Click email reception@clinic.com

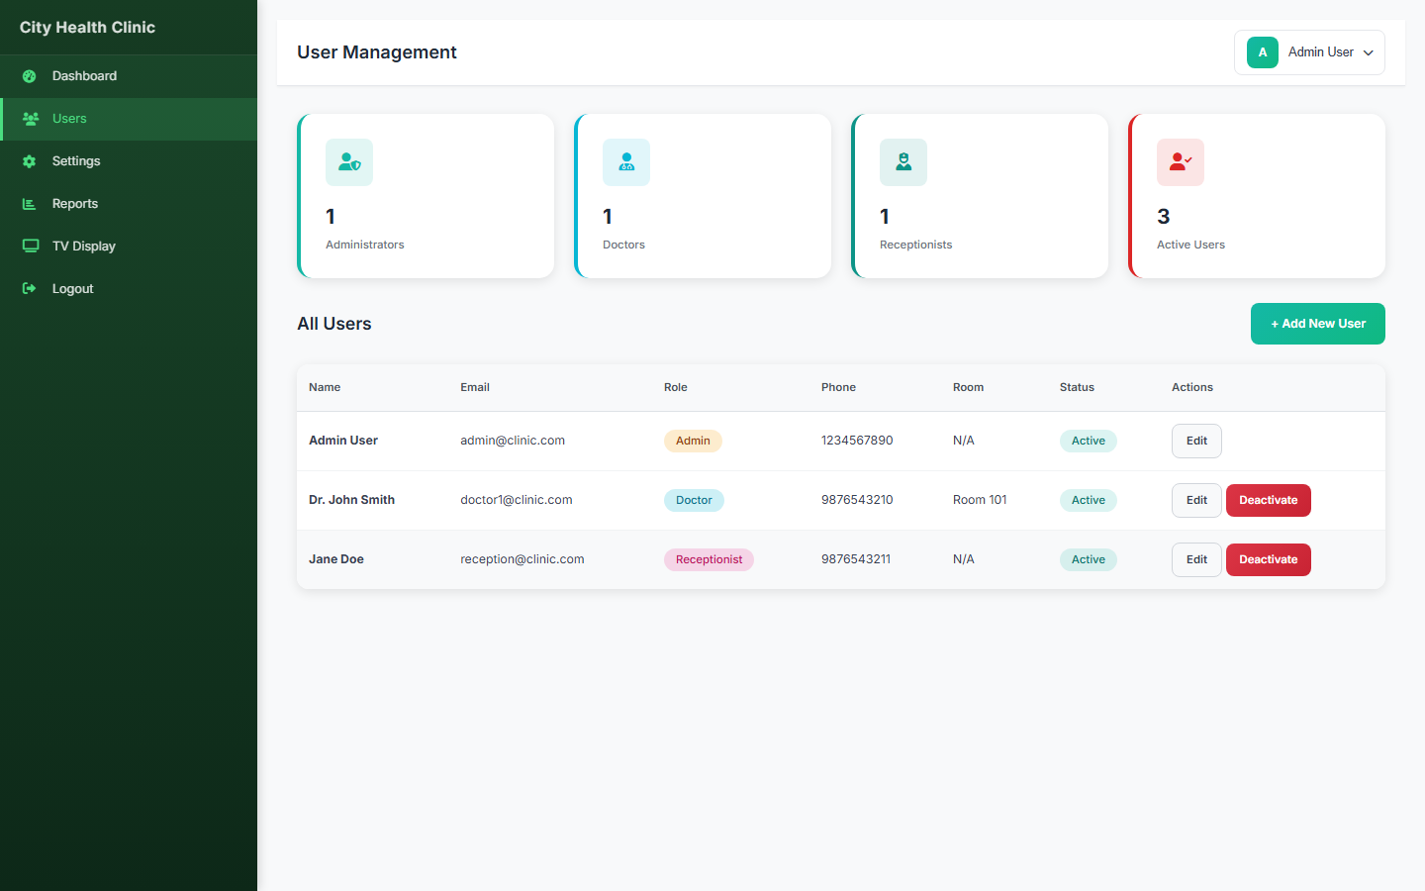coord(522,559)
